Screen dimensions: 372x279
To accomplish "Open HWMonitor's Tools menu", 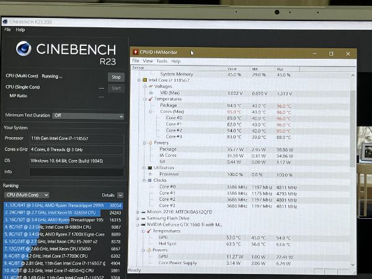I will coord(162,61).
